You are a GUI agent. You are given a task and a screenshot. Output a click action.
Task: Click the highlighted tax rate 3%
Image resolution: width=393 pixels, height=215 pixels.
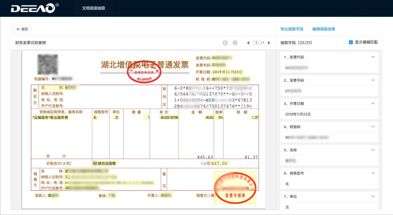click(x=220, y=117)
